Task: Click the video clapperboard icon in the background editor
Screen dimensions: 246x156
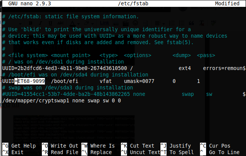Action: click(125, 23)
